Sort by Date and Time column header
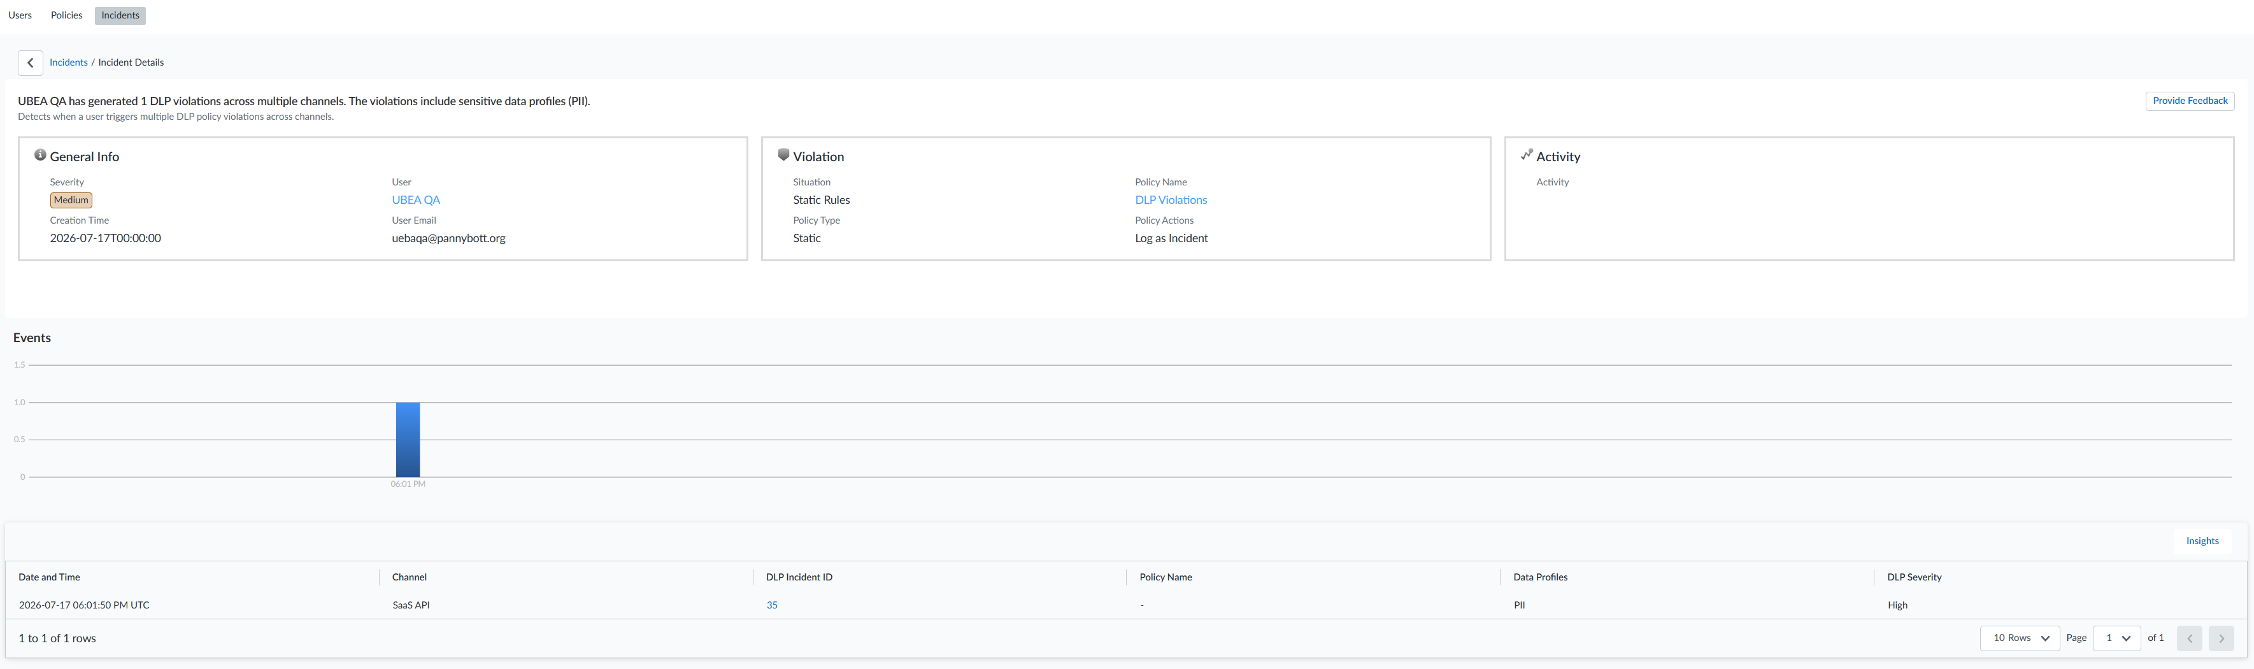 [x=49, y=578]
